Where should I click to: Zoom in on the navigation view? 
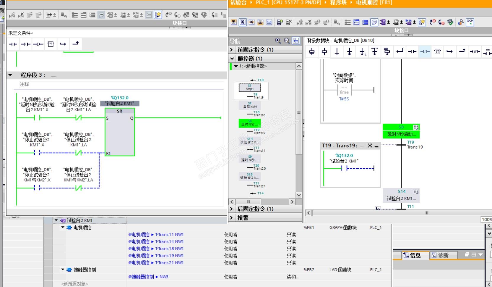pyautogui.click(x=278, y=41)
